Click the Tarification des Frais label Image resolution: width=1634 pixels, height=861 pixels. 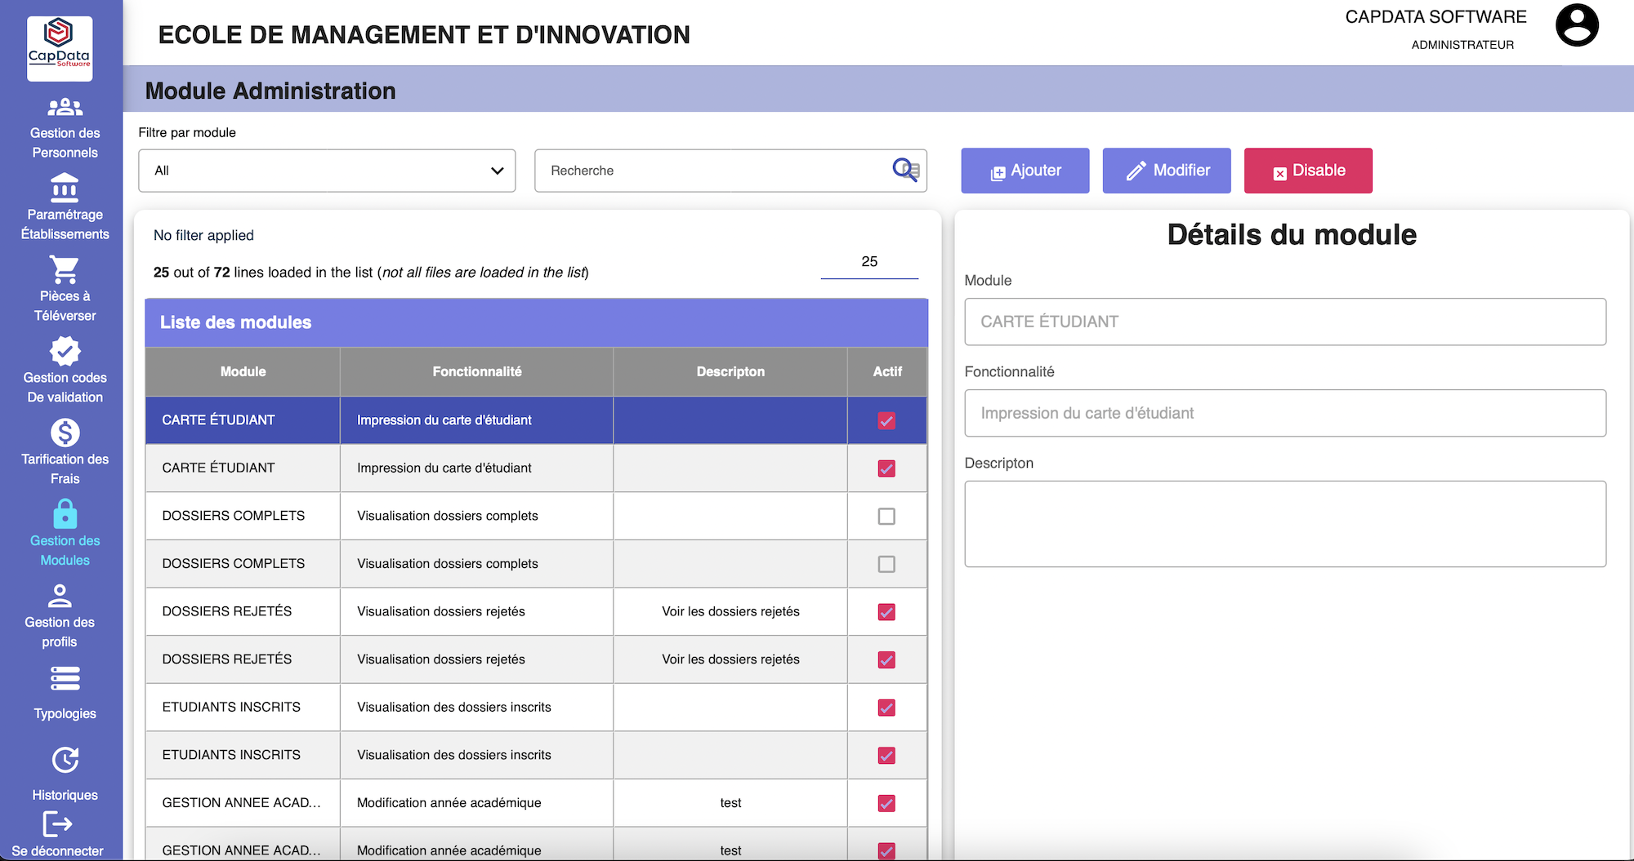click(65, 469)
